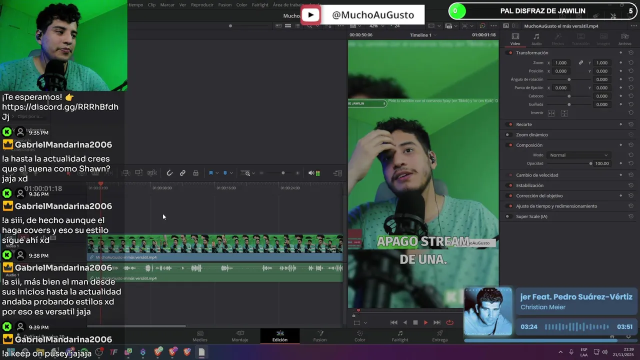Switch to the Fairlight page
Screen dimensions: 640x360
coord(400,336)
